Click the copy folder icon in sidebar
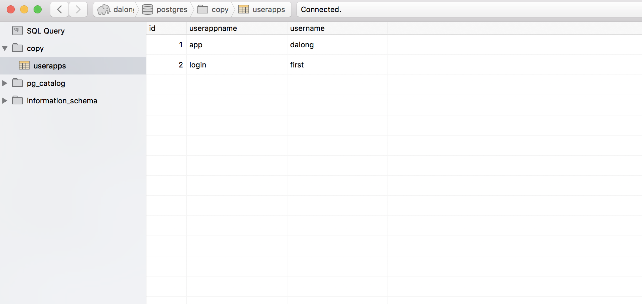Screen dimensions: 642x304 coord(17,48)
